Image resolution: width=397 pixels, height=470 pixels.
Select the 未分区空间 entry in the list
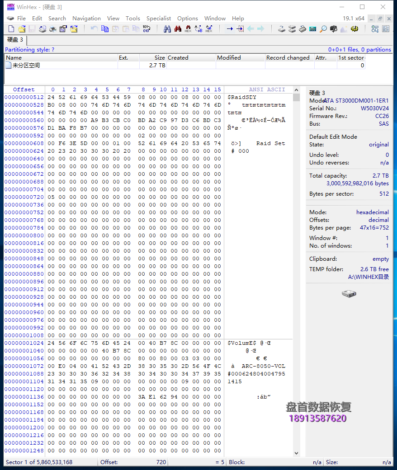[26, 66]
